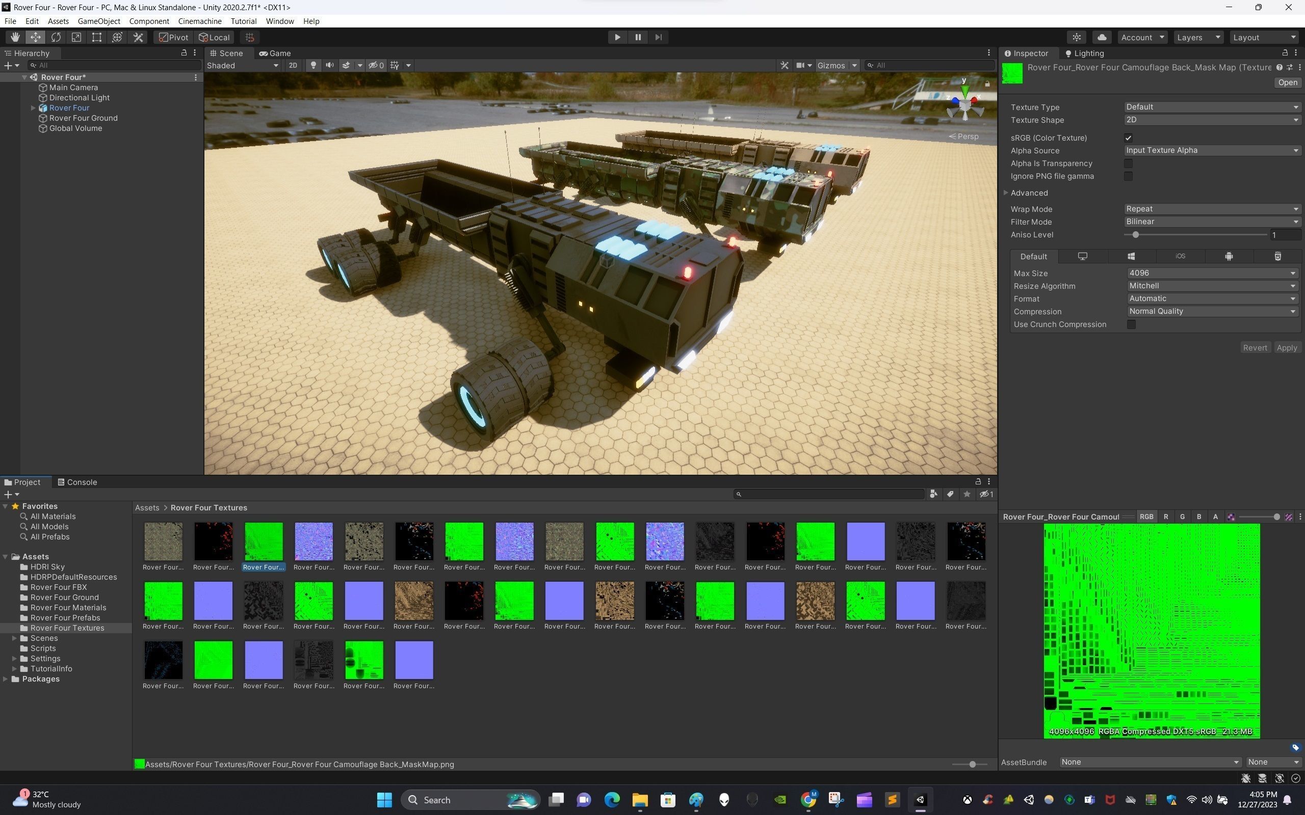The height and width of the screenshot is (815, 1305).
Task: Click the Apply button
Action: [1286, 348]
